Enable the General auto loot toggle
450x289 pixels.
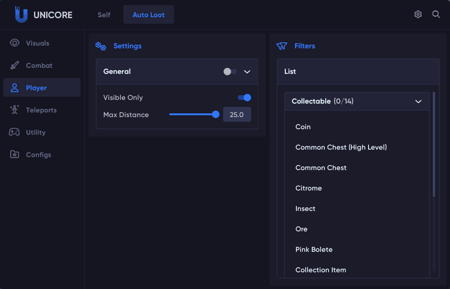pyautogui.click(x=230, y=72)
